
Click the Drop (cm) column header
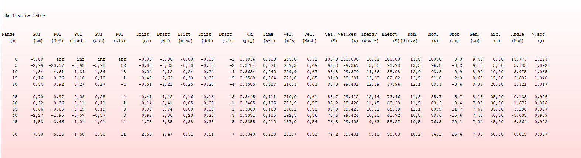tap(454, 37)
